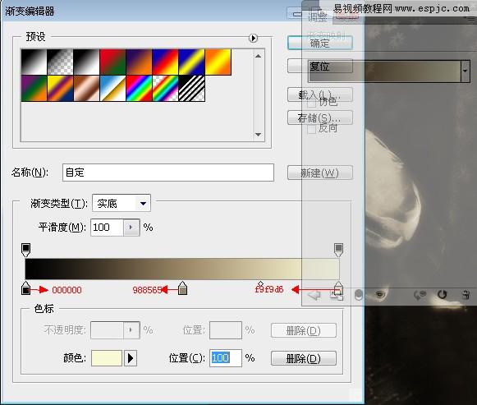Select the middle 988565 color stop
Image resolution: width=477 pixels, height=405 pixels.
(182, 288)
